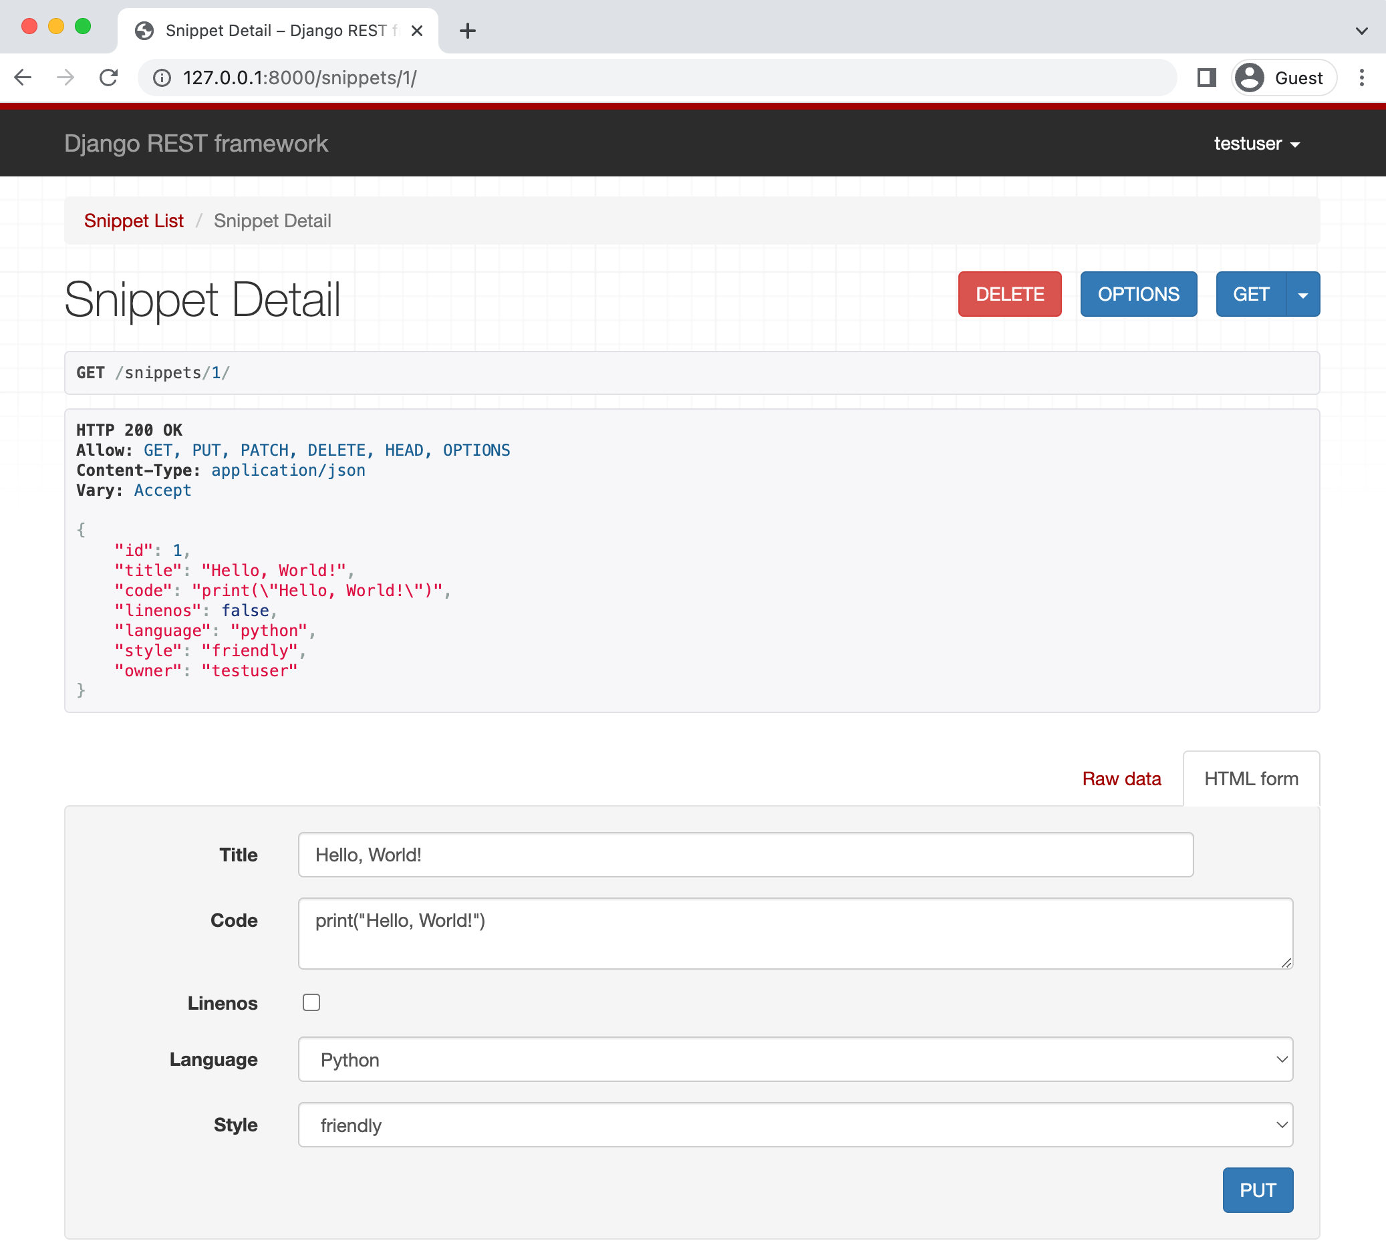Click the browser forward arrow
This screenshot has width=1386, height=1259.
pos(65,78)
